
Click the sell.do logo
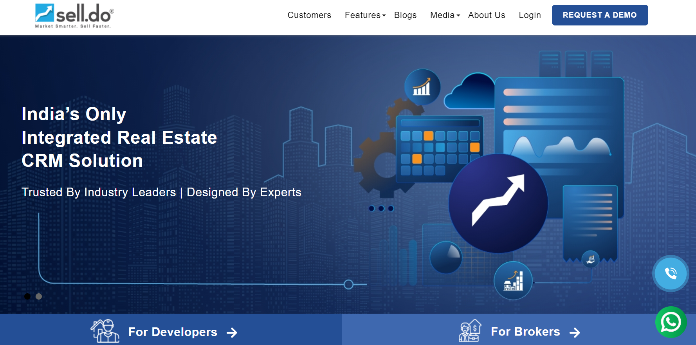[74, 16]
